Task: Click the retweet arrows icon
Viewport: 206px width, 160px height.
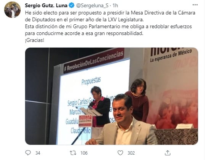Action: click(x=73, y=153)
